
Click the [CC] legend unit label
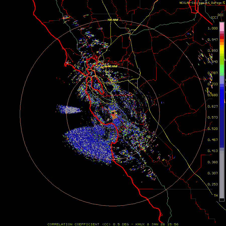coord(214,17)
